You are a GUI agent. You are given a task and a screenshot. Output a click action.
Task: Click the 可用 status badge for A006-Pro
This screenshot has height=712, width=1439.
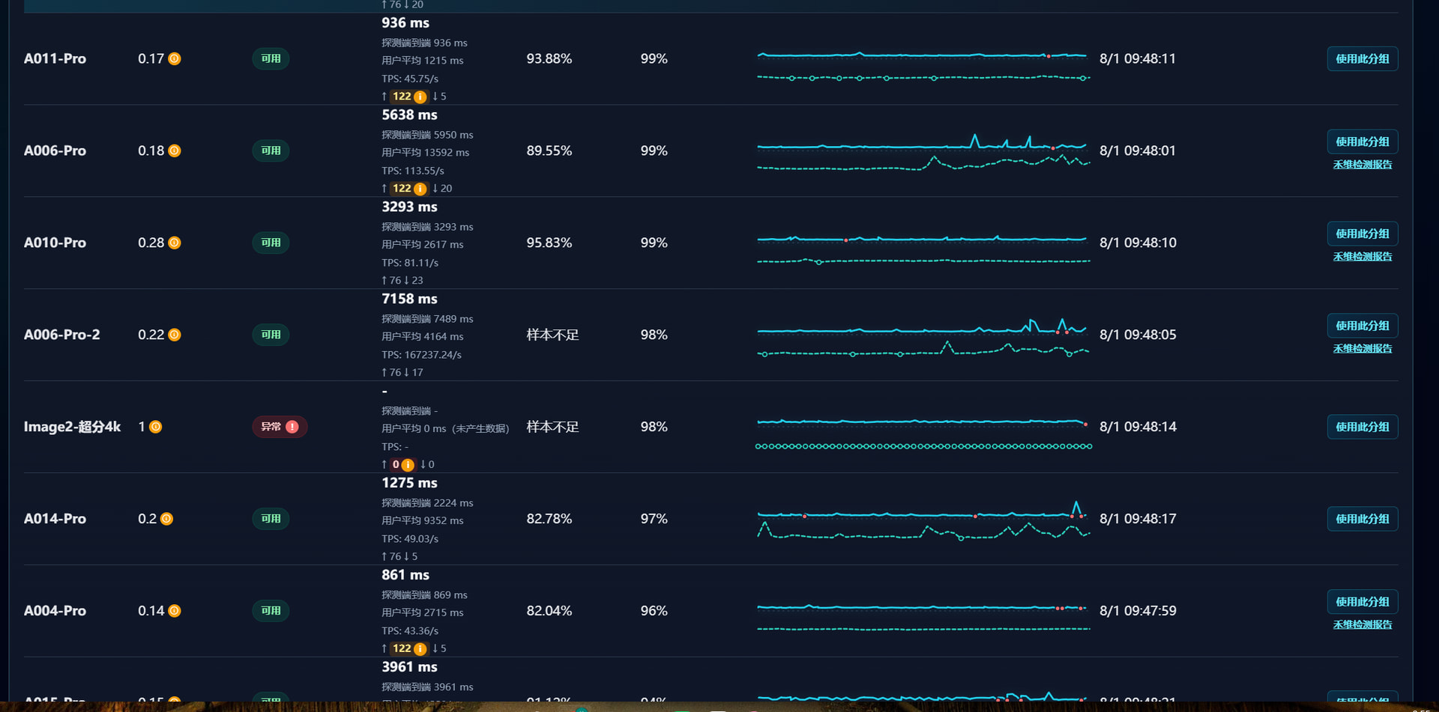(271, 150)
